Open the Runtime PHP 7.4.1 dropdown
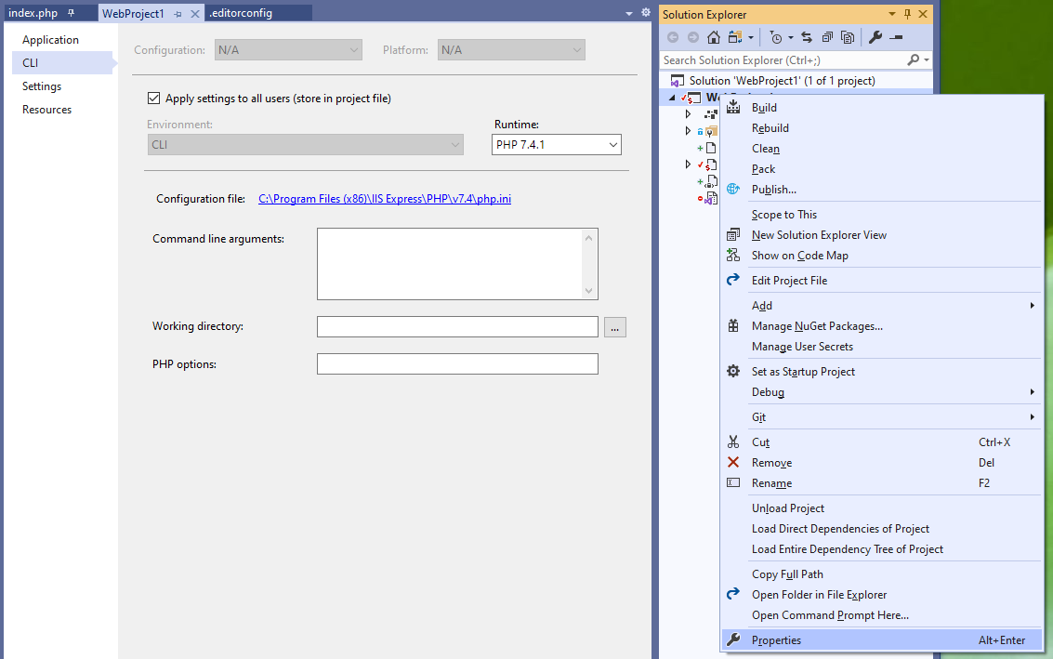Screen dimensions: 1053x659 pos(556,145)
